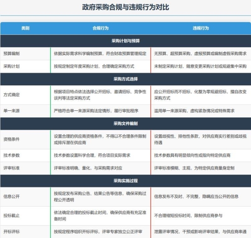Click the page title 政府采购合规与违规行为对比

point(125,8)
